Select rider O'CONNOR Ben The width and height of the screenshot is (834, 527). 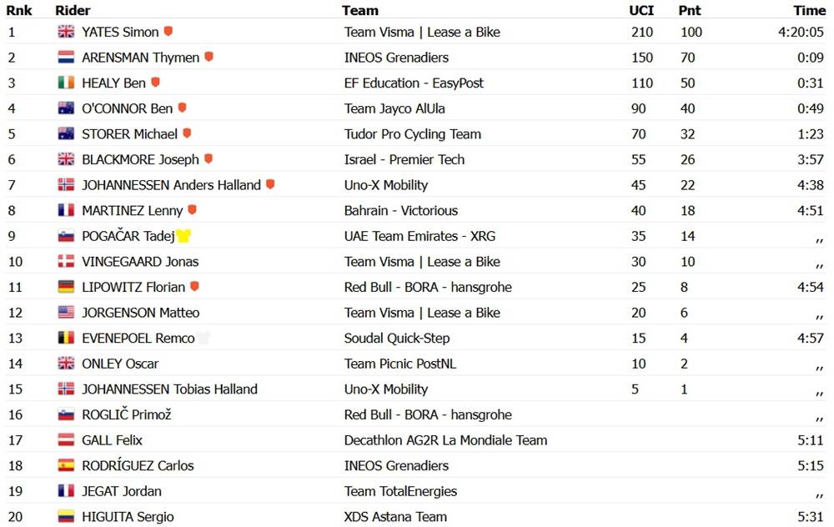(x=127, y=108)
